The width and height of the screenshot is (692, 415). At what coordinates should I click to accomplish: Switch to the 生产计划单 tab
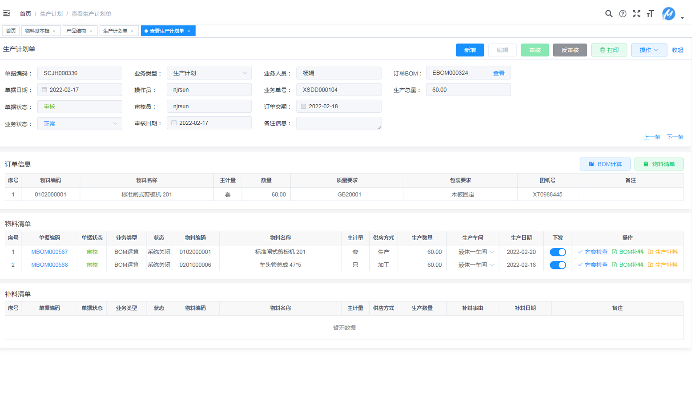pyautogui.click(x=115, y=31)
